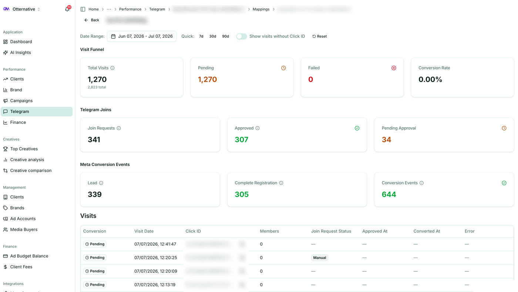Expand collapsed breadcrumb ellipsis
This screenshot has width=518, height=292.
click(109, 9)
